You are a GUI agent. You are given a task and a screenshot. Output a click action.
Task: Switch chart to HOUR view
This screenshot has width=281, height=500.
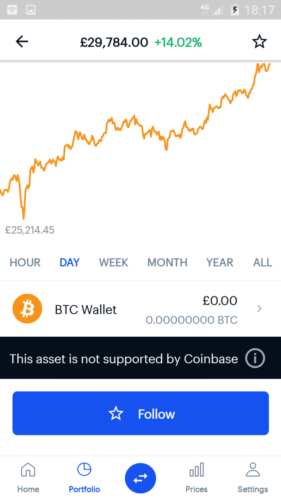click(x=25, y=262)
